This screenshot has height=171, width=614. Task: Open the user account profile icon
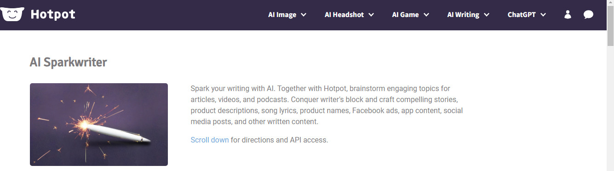[568, 15]
